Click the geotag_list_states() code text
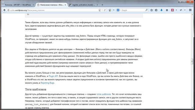This screenshot has width=195, height=110. click(37, 105)
